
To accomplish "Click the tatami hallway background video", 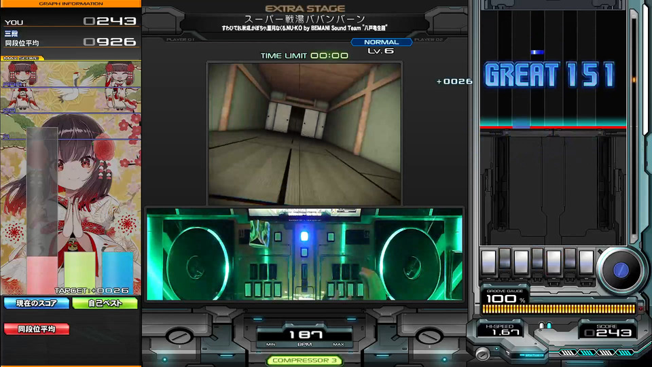I will point(304,134).
